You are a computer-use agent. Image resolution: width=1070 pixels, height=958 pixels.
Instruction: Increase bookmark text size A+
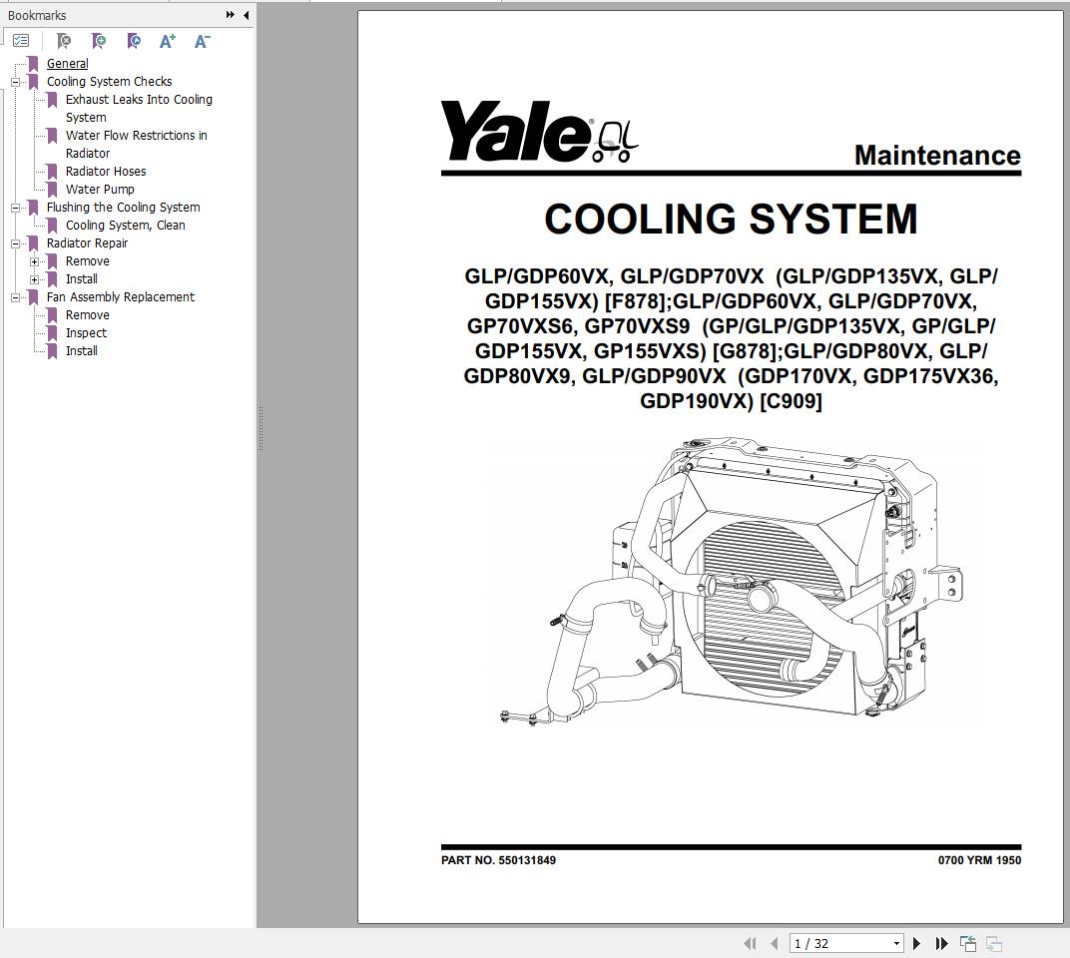tap(168, 41)
